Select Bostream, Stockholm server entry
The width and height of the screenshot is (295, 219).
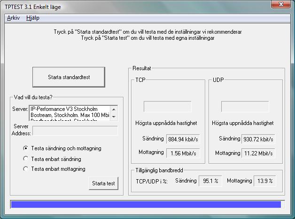point(70,115)
